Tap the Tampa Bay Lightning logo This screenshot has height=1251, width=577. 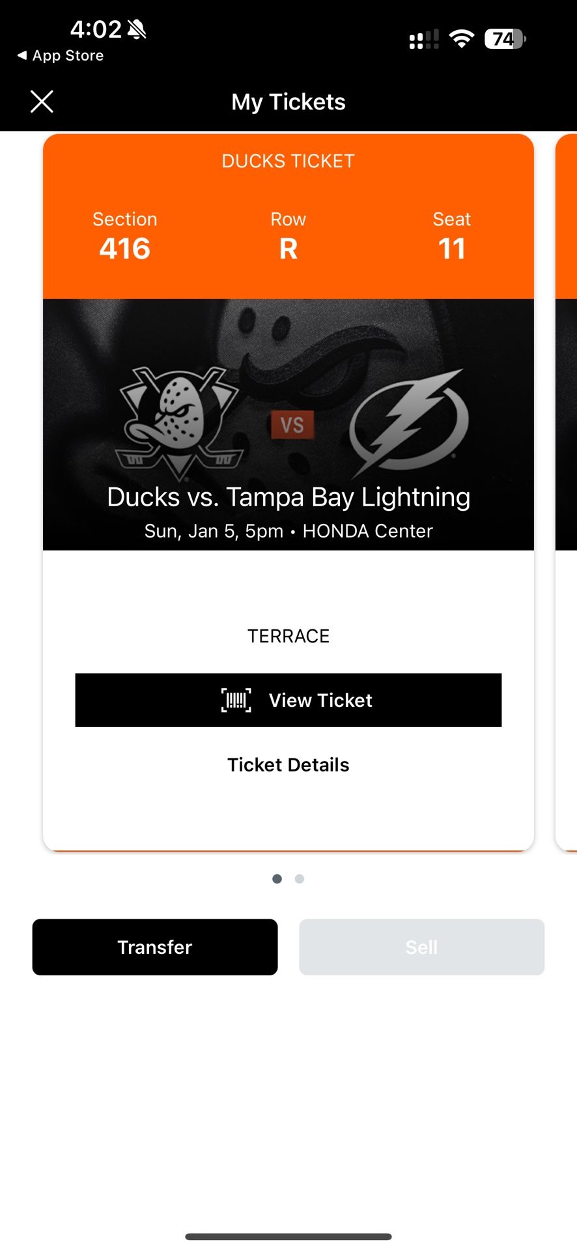pos(409,420)
